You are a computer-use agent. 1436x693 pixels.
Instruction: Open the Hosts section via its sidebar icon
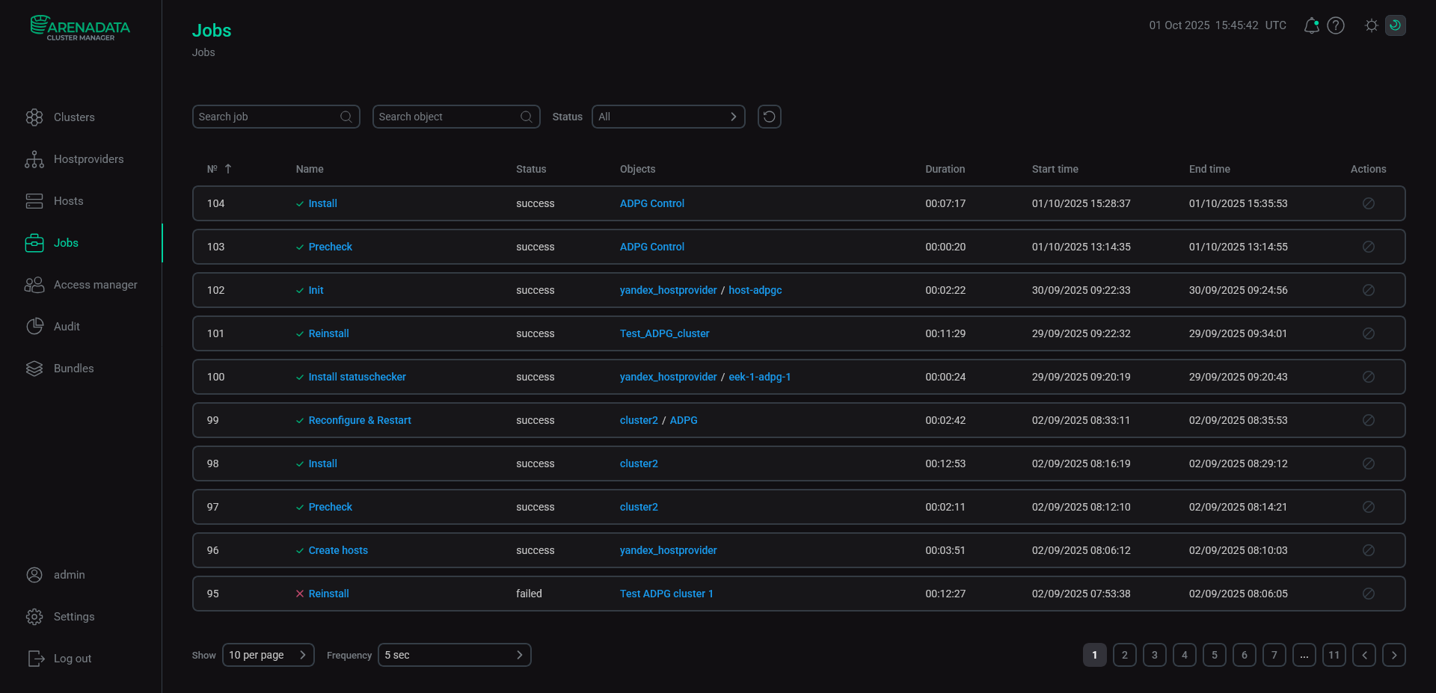click(x=34, y=200)
